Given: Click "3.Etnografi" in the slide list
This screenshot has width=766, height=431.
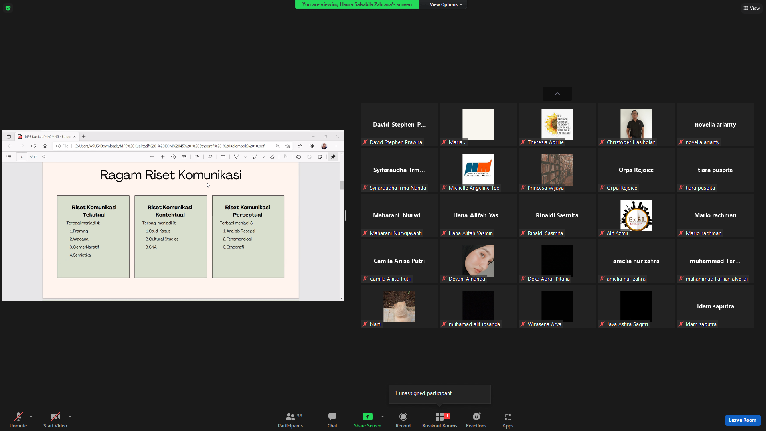Looking at the screenshot, I should click(233, 247).
